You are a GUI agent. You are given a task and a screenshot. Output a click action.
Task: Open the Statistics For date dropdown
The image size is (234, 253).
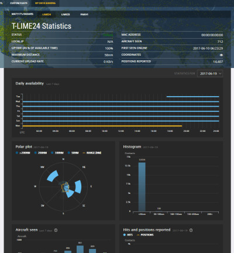click(210, 74)
